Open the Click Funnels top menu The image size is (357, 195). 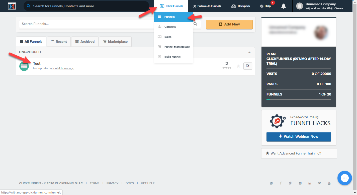[171, 6]
